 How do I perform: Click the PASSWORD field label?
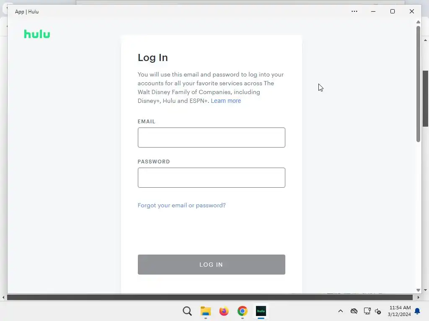(x=154, y=162)
